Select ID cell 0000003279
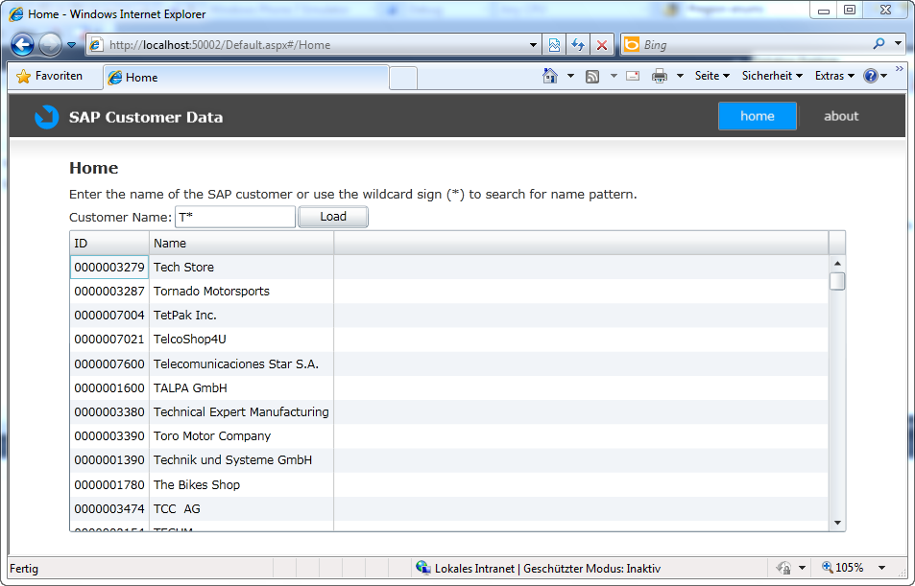Image resolution: width=915 pixels, height=586 pixels. point(109,267)
